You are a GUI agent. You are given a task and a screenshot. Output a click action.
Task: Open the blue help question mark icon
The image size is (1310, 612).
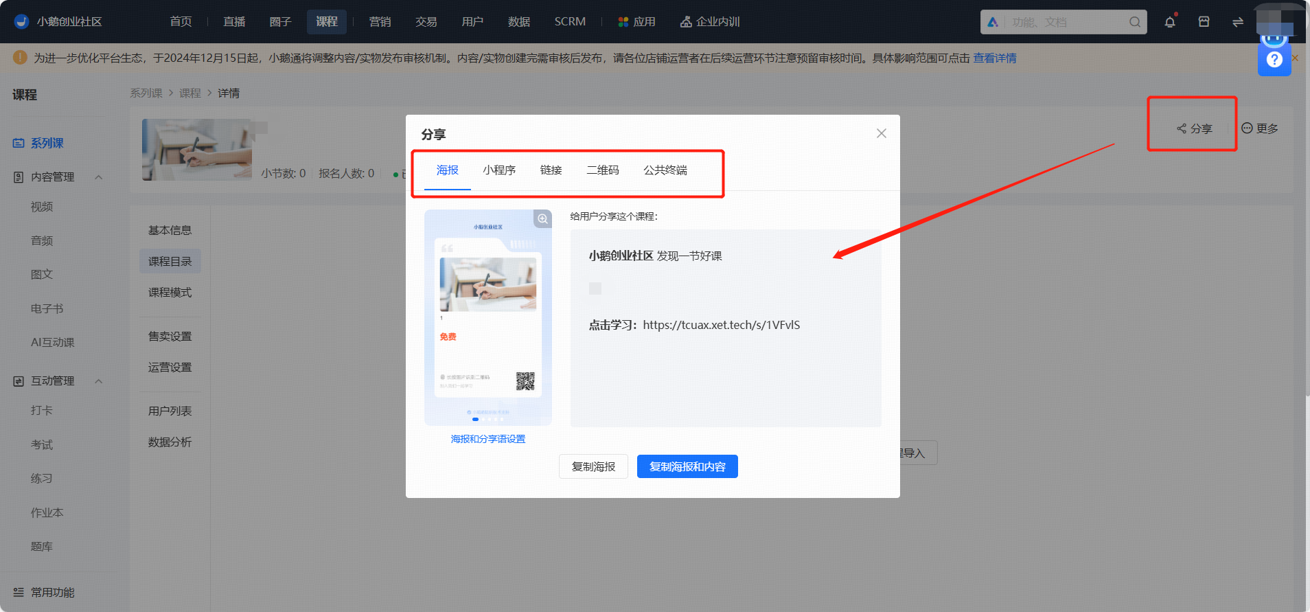[x=1274, y=60]
